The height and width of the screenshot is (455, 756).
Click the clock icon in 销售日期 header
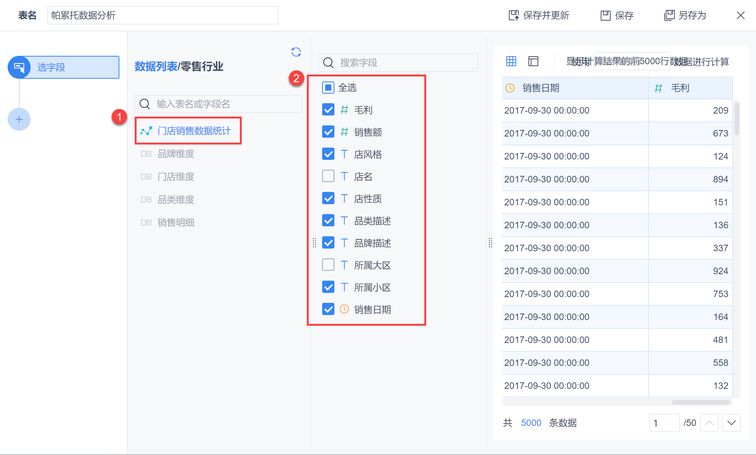pyautogui.click(x=510, y=88)
